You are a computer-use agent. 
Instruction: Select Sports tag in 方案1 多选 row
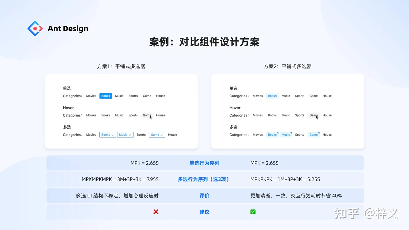141,135
